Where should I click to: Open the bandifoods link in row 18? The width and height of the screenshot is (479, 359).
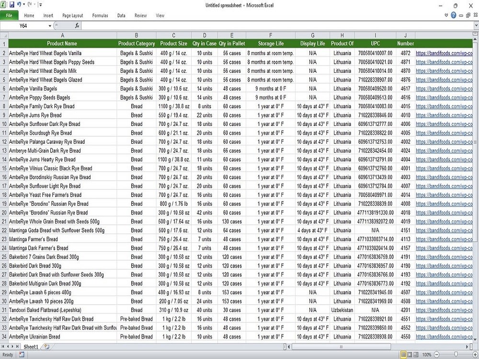(444, 195)
